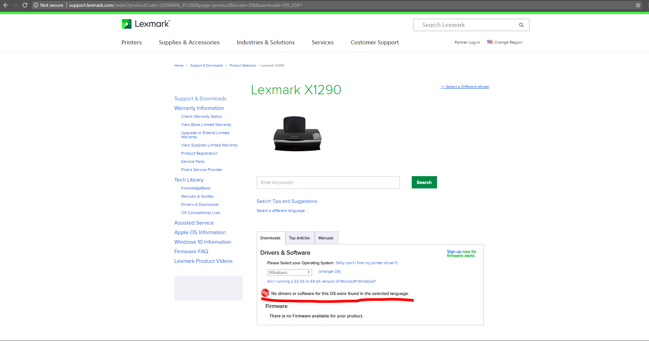Click Check Warranty Status
Viewport: 649px width, 341px height.
[x=201, y=116]
